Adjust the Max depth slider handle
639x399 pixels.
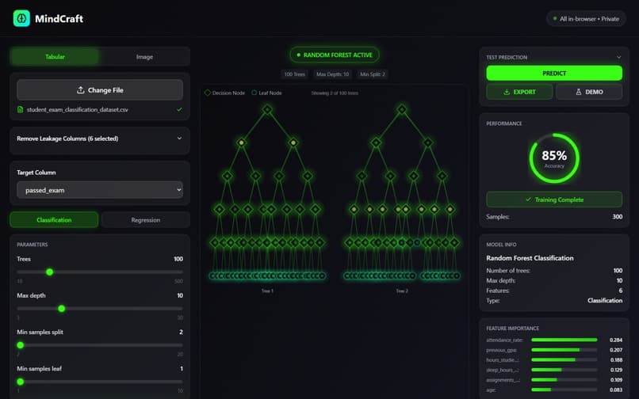coord(62,309)
